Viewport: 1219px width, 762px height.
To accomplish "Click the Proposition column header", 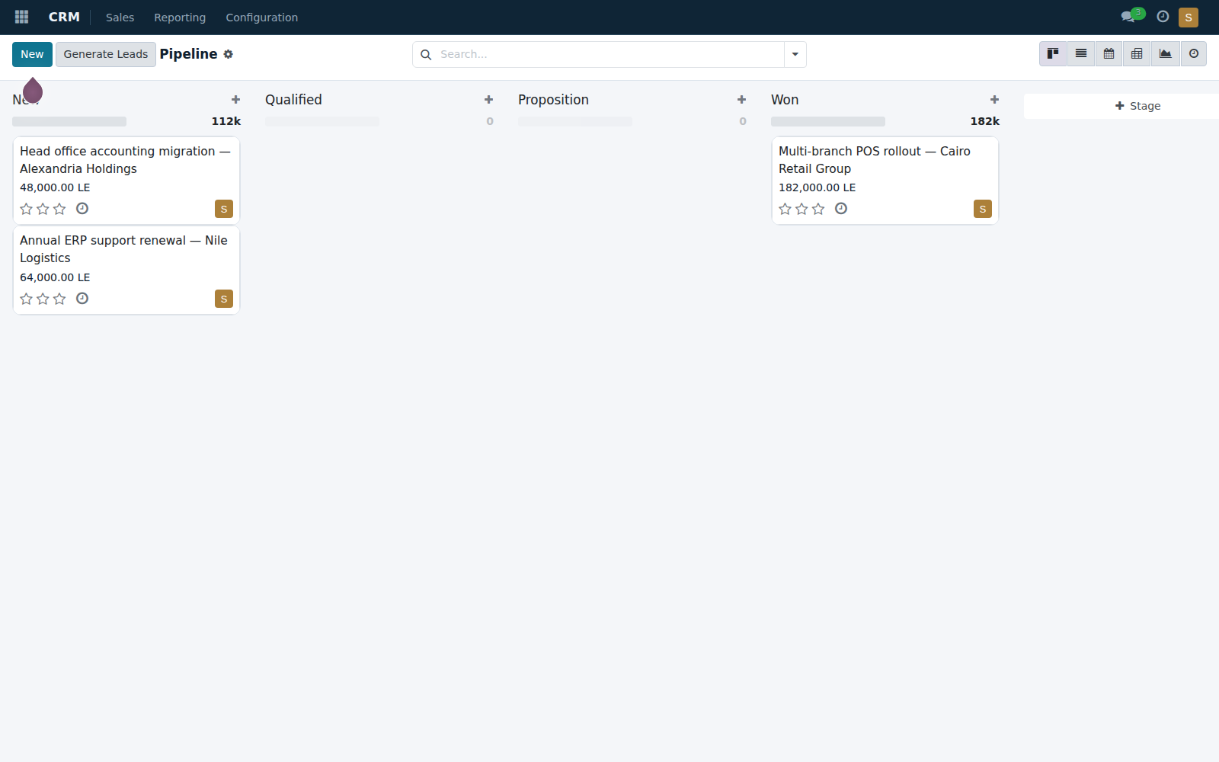I will pos(553,100).
